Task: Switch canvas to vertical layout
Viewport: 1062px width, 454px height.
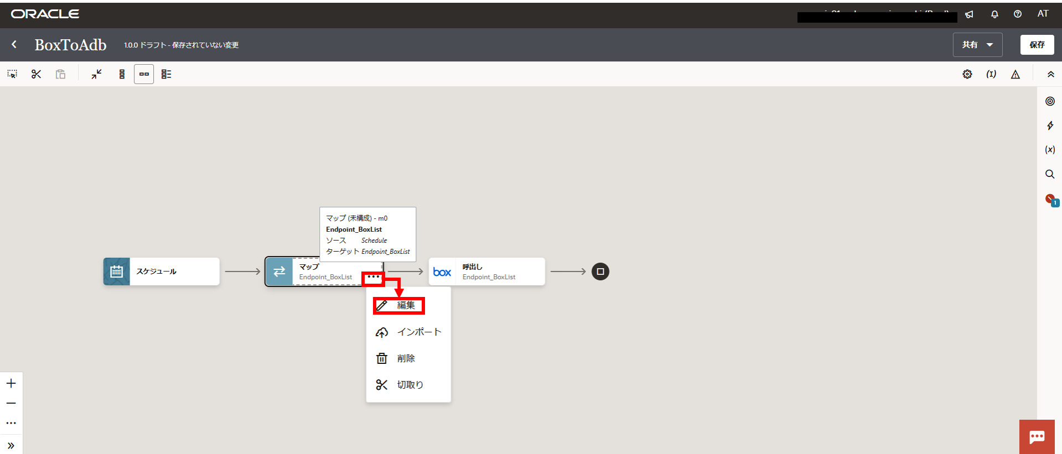Action: [x=122, y=74]
